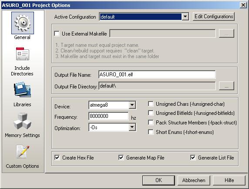The image size is (249, 189).
Task: Open the Device atmega8 dropdown
Action: (x=132, y=105)
